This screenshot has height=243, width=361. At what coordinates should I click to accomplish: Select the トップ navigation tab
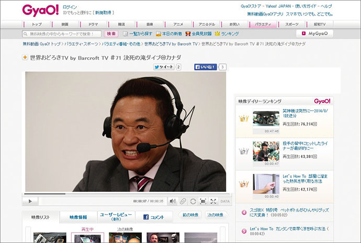pyautogui.click(x=37, y=24)
